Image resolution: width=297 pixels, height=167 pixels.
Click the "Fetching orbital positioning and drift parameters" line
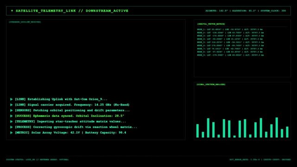[72, 110]
